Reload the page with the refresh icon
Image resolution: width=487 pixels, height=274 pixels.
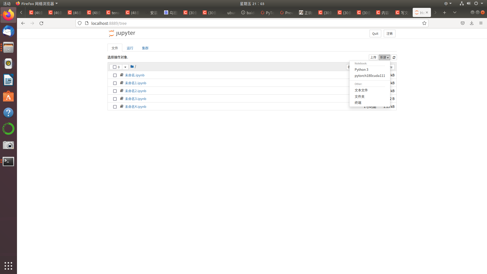(x=41, y=23)
